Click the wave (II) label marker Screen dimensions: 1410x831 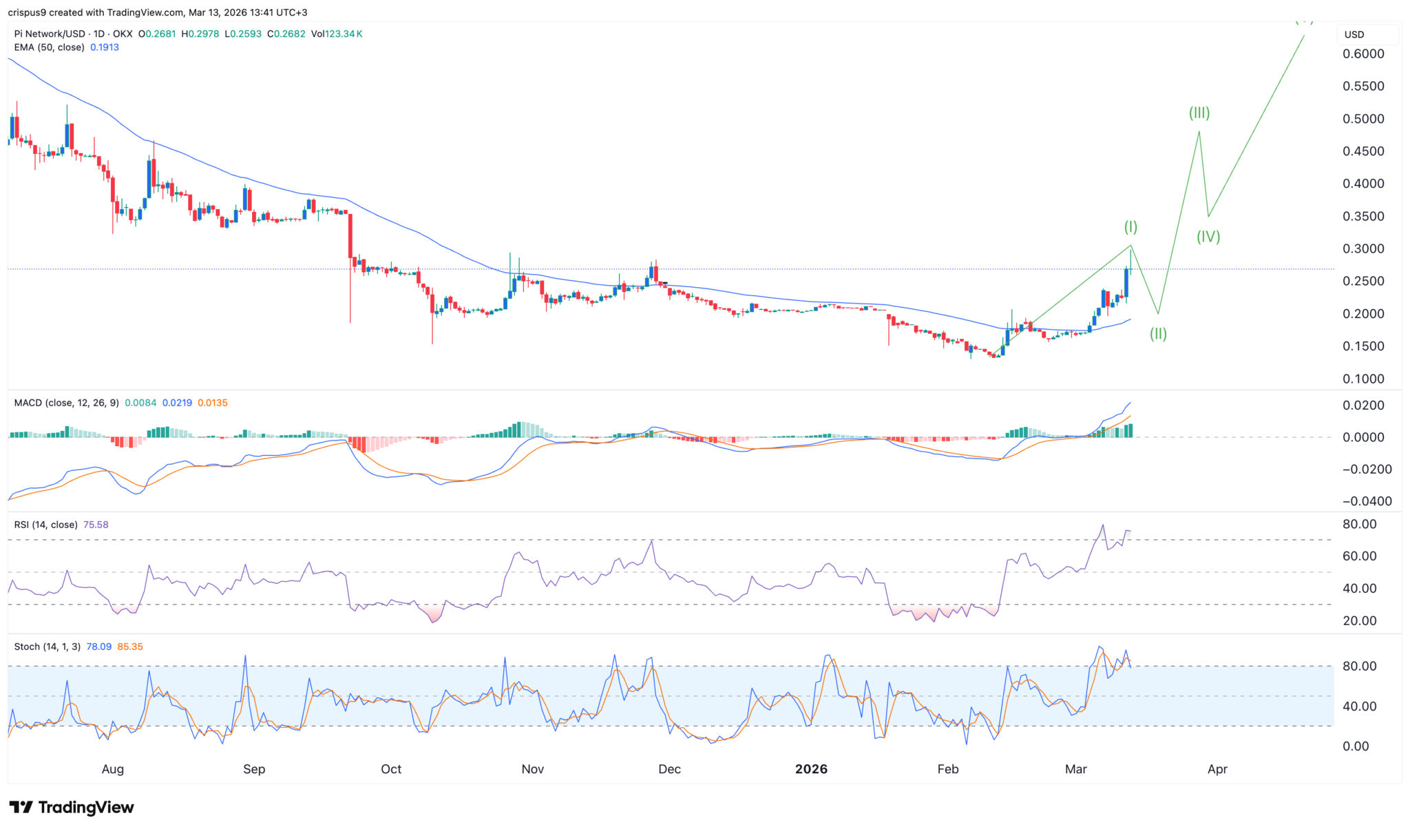[x=1158, y=334]
